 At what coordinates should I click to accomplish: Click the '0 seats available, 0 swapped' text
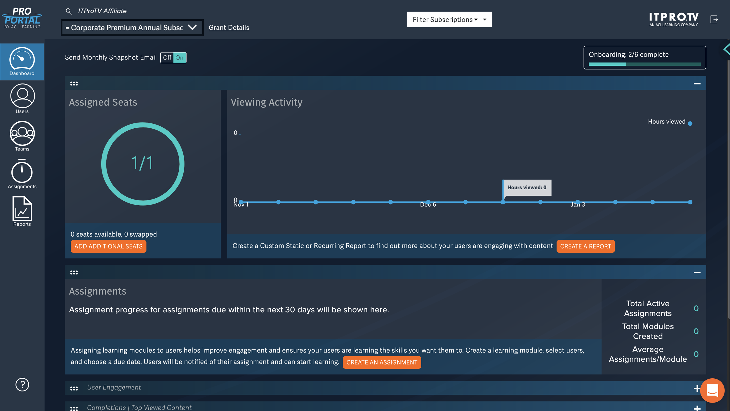114,234
